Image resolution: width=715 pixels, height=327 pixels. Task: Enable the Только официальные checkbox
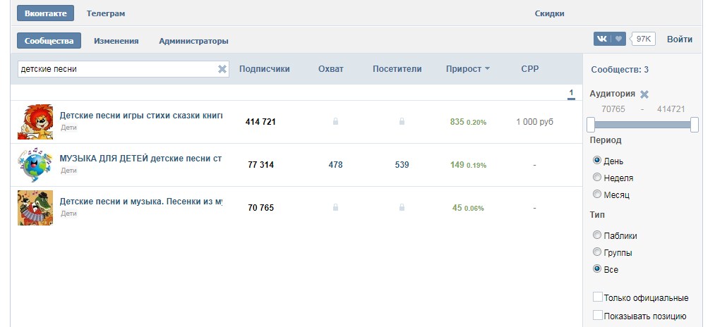pyautogui.click(x=599, y=297)
